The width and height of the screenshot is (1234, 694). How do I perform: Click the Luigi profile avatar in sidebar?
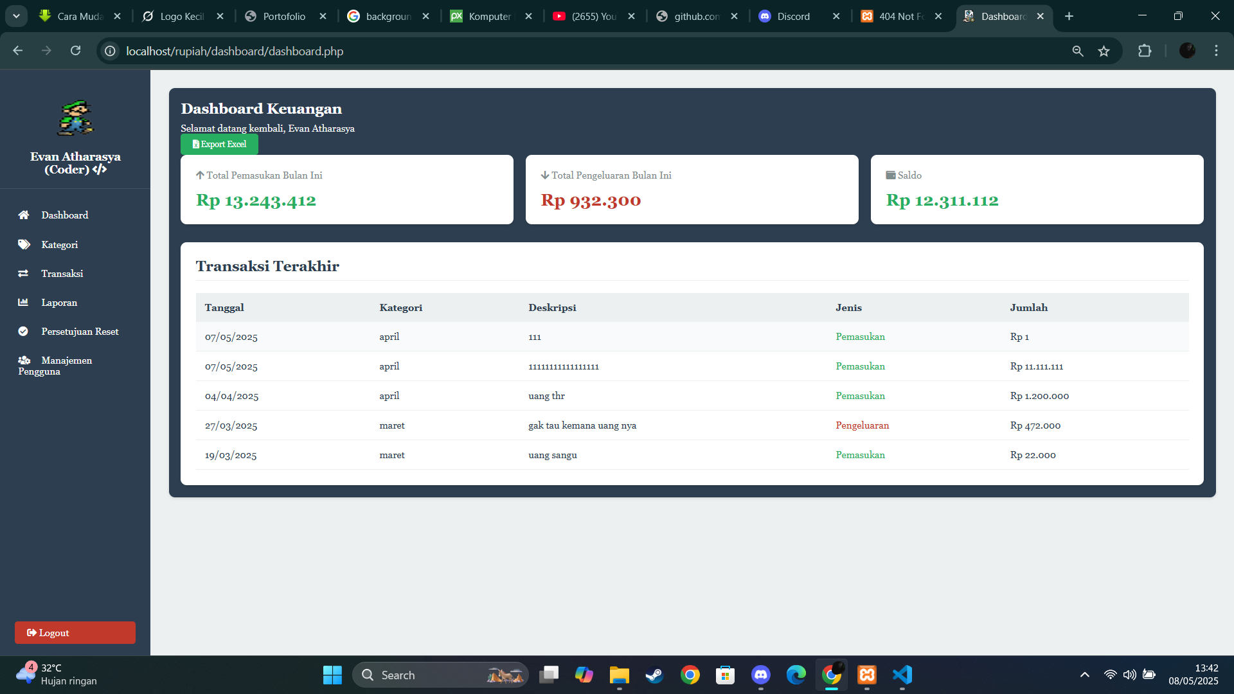(75, 118)
